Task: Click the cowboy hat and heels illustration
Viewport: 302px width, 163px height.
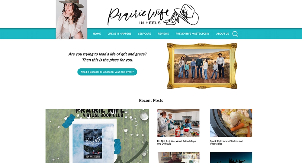Action: tap(181, 15)
